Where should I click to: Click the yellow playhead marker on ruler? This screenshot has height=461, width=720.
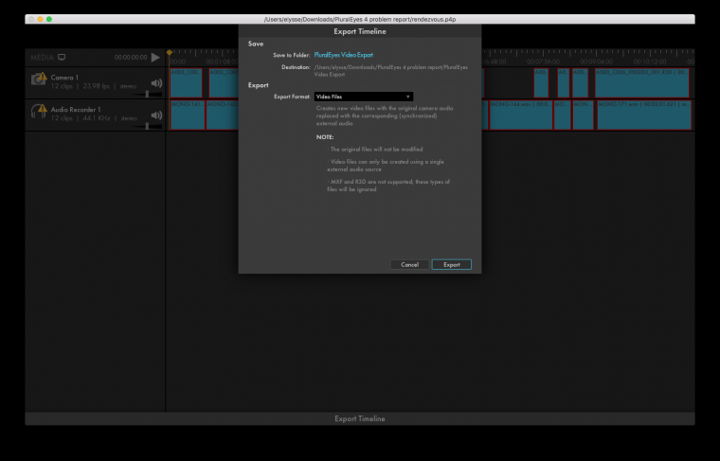pyautogui.click(x=170, y=52)
